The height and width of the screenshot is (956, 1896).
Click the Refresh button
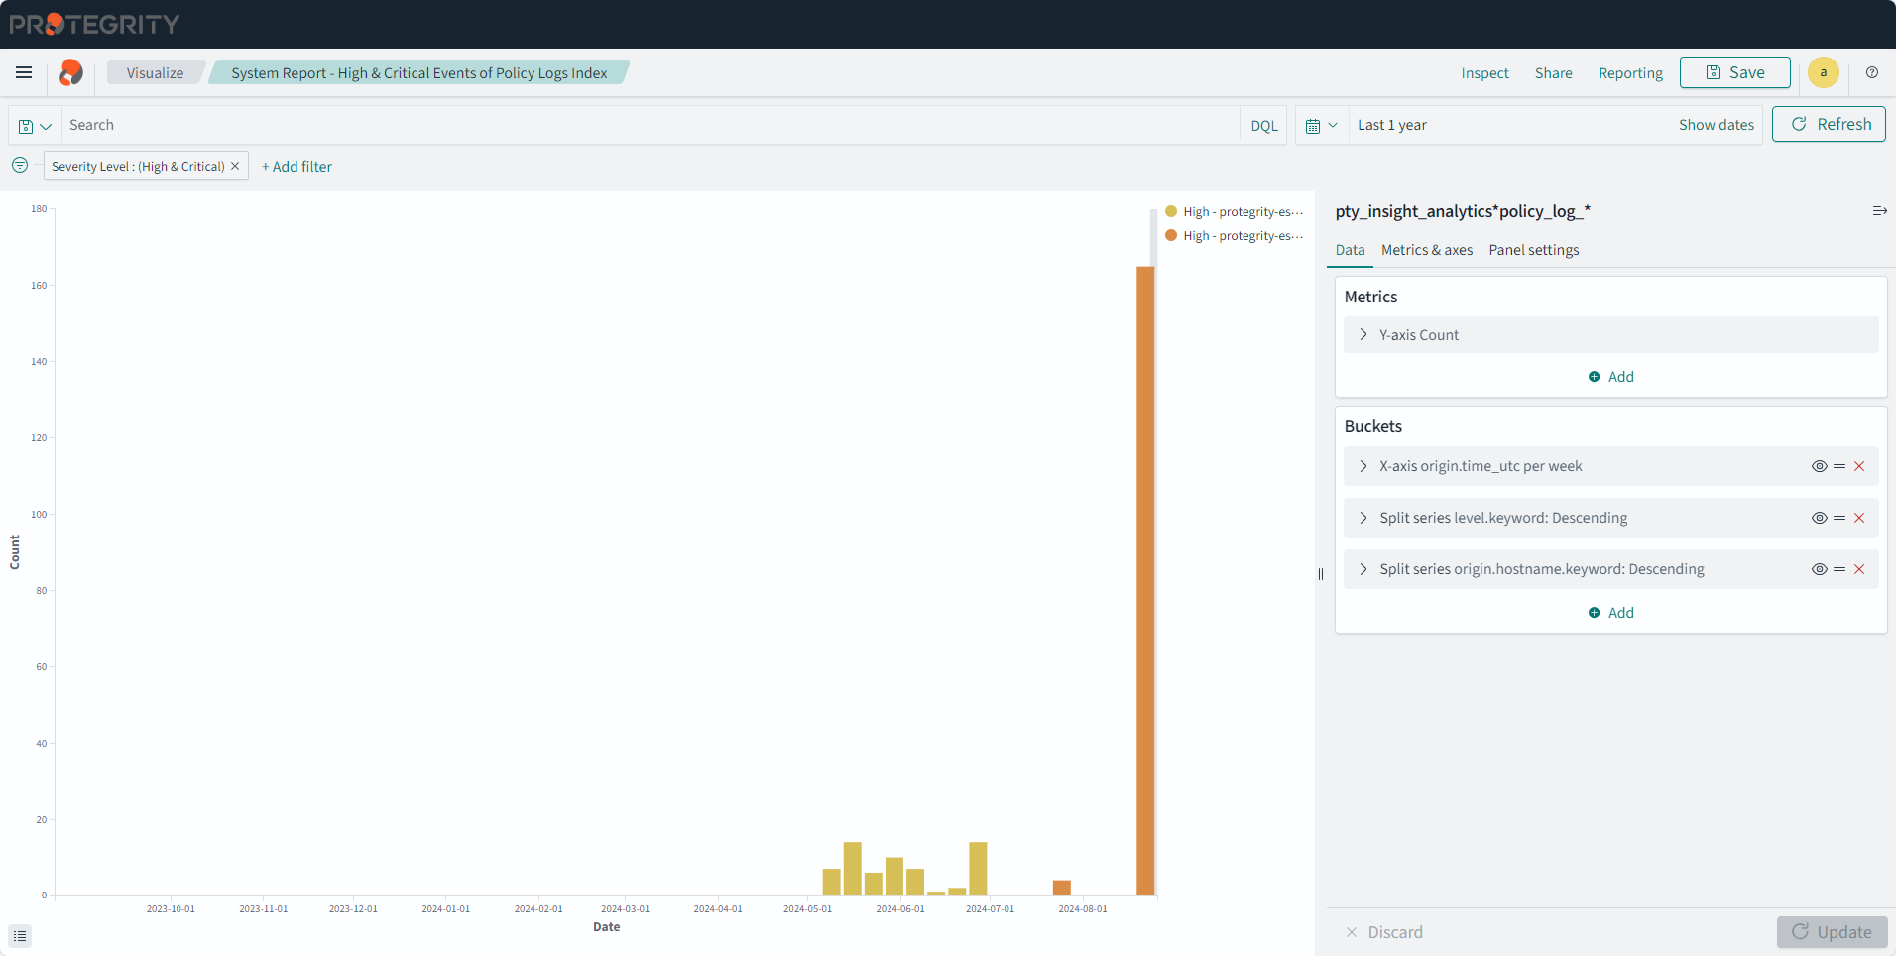pyautogui.click(x=1829, y=124)
